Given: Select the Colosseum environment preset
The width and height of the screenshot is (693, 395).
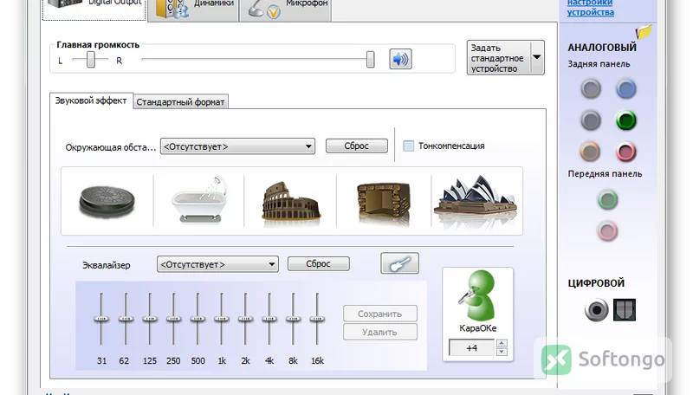Looking at the screenshot, I should (291, 202).
